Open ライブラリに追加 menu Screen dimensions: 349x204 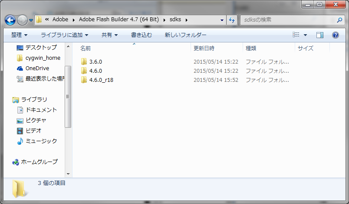click(x=65, y=35)
